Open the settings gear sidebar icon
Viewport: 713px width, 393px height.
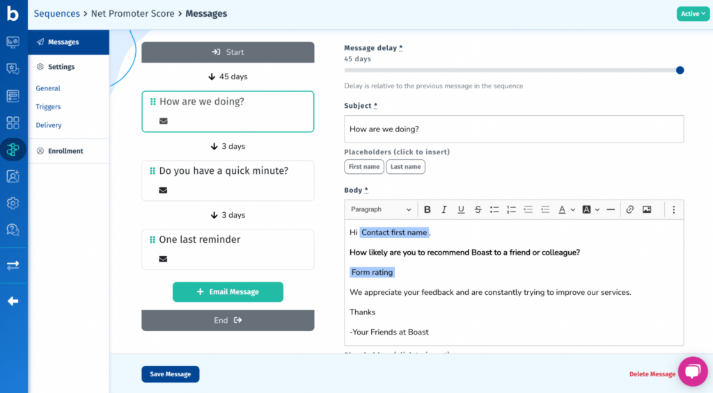click(x=13, y=203)
